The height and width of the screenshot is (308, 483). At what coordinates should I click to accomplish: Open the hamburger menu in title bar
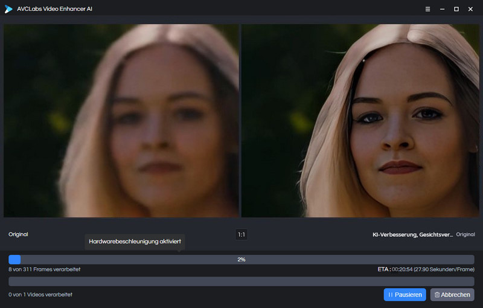pyautogui.click(x=428, y=9)
